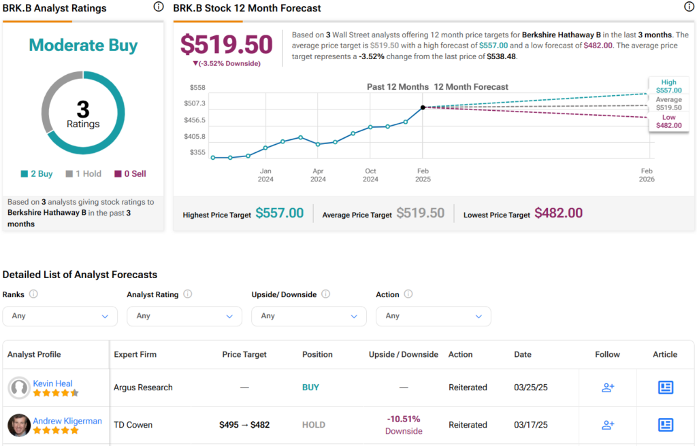Image resolution: width=697 pixels, height=446 pixels.
Task: Click Andrew Kligerman's profile photo
Action: 19,425
